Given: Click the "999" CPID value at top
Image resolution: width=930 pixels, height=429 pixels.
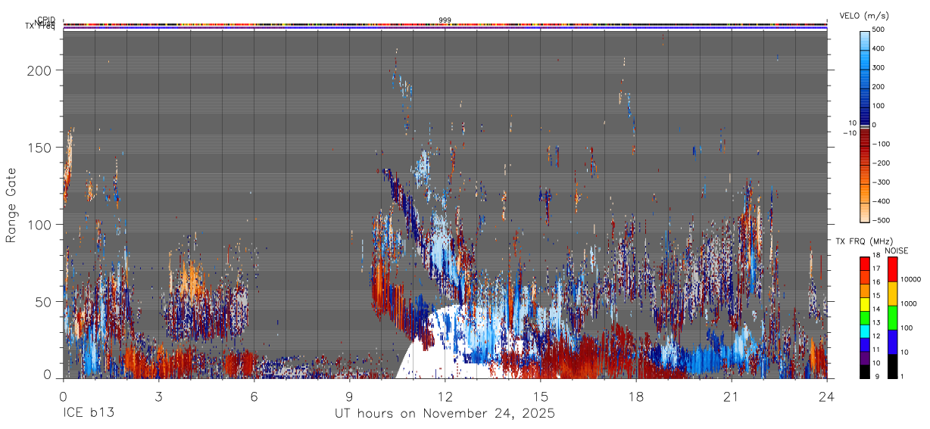Looking at the screenshot, I should (x=445, y=20).
